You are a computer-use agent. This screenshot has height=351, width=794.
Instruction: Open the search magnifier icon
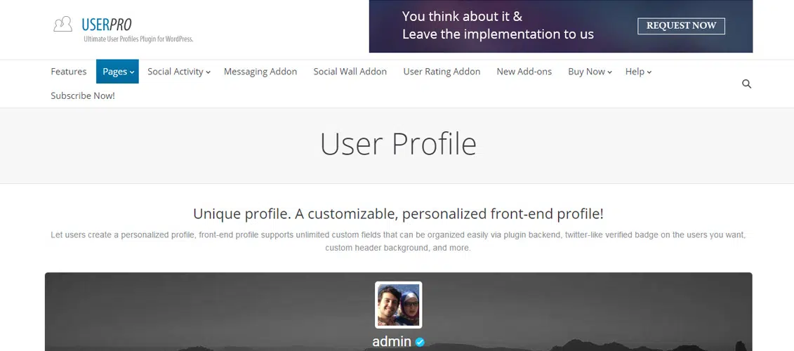click(x=746, y=84)
